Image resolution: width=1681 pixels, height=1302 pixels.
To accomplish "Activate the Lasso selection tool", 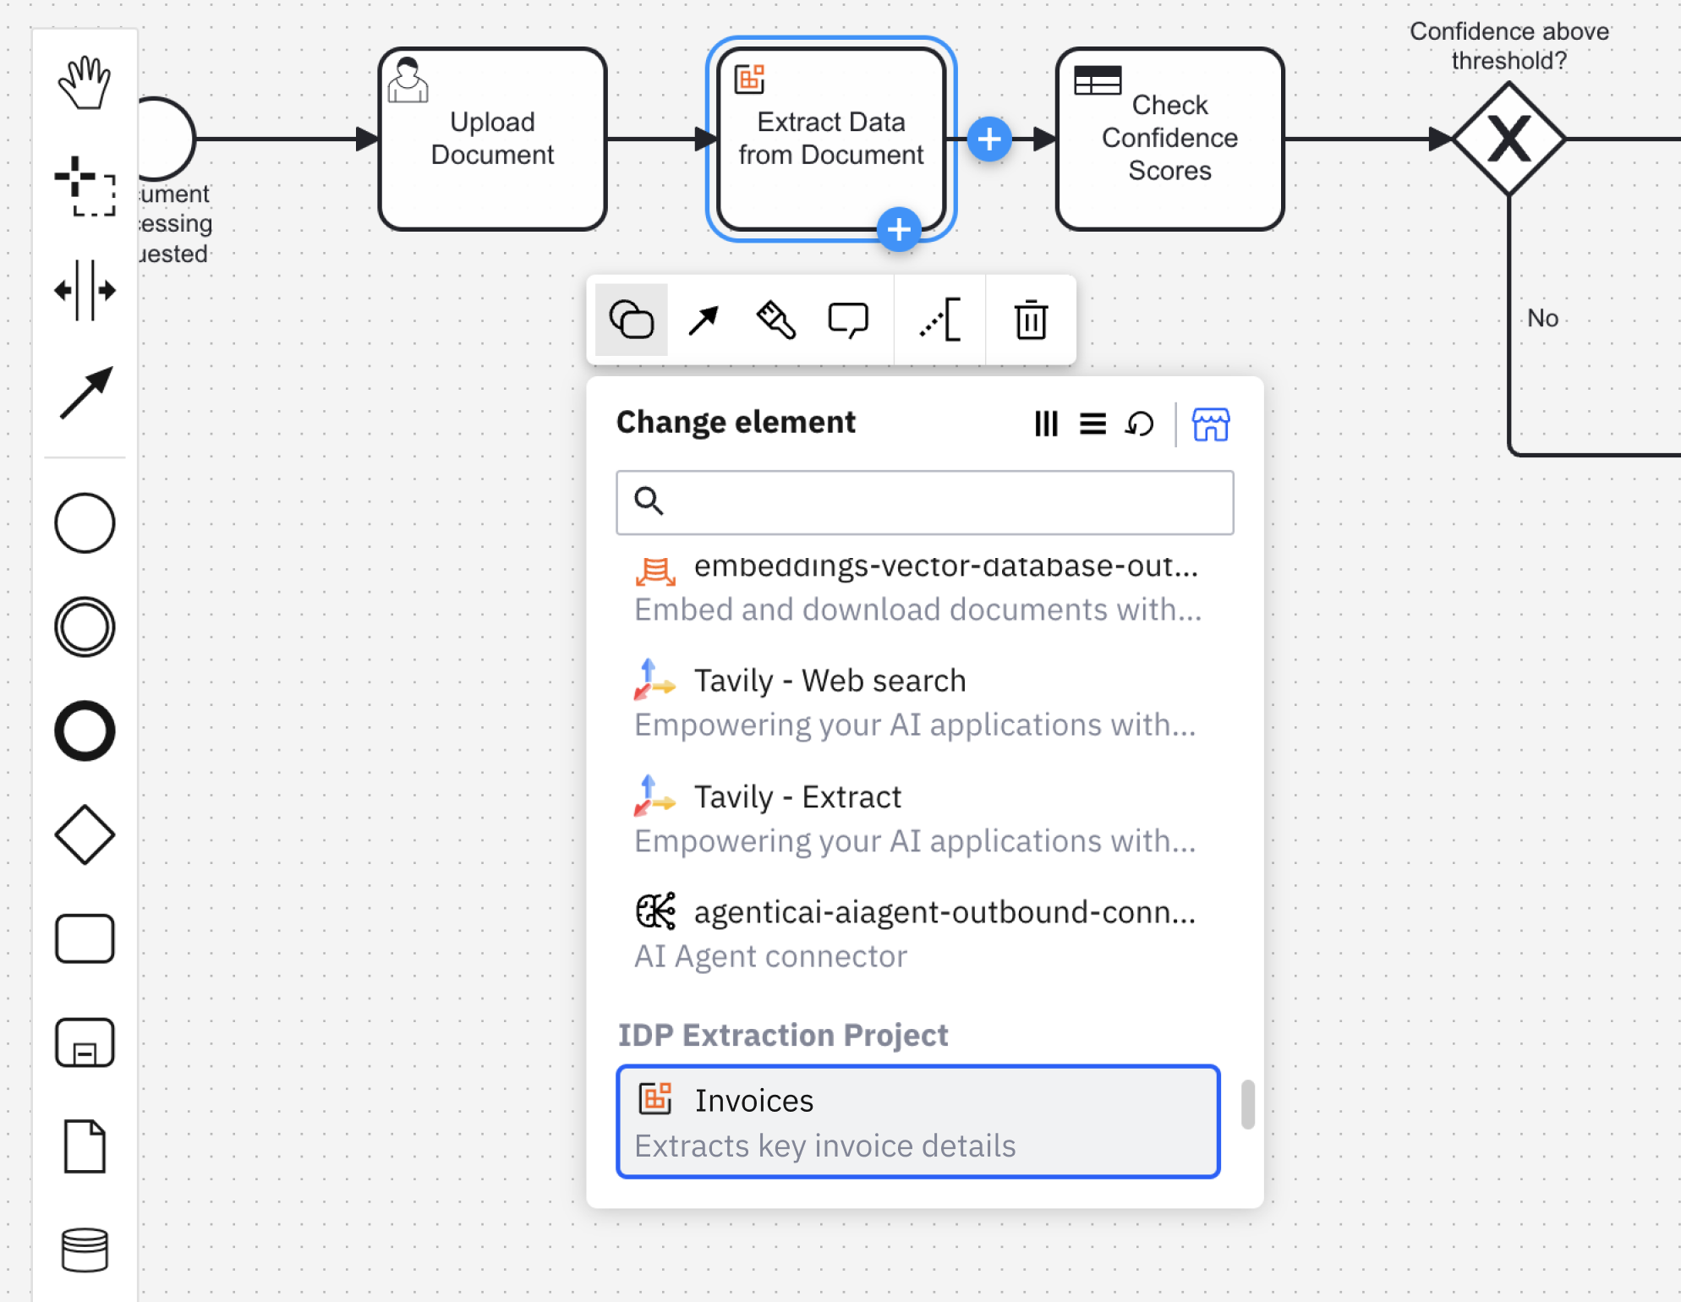I will pyautogui.click(x=85, y=186).
